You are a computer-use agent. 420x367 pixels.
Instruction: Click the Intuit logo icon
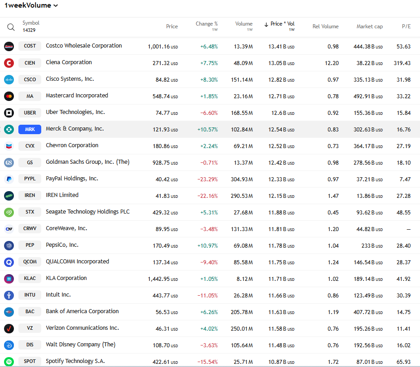click(9, 295)
